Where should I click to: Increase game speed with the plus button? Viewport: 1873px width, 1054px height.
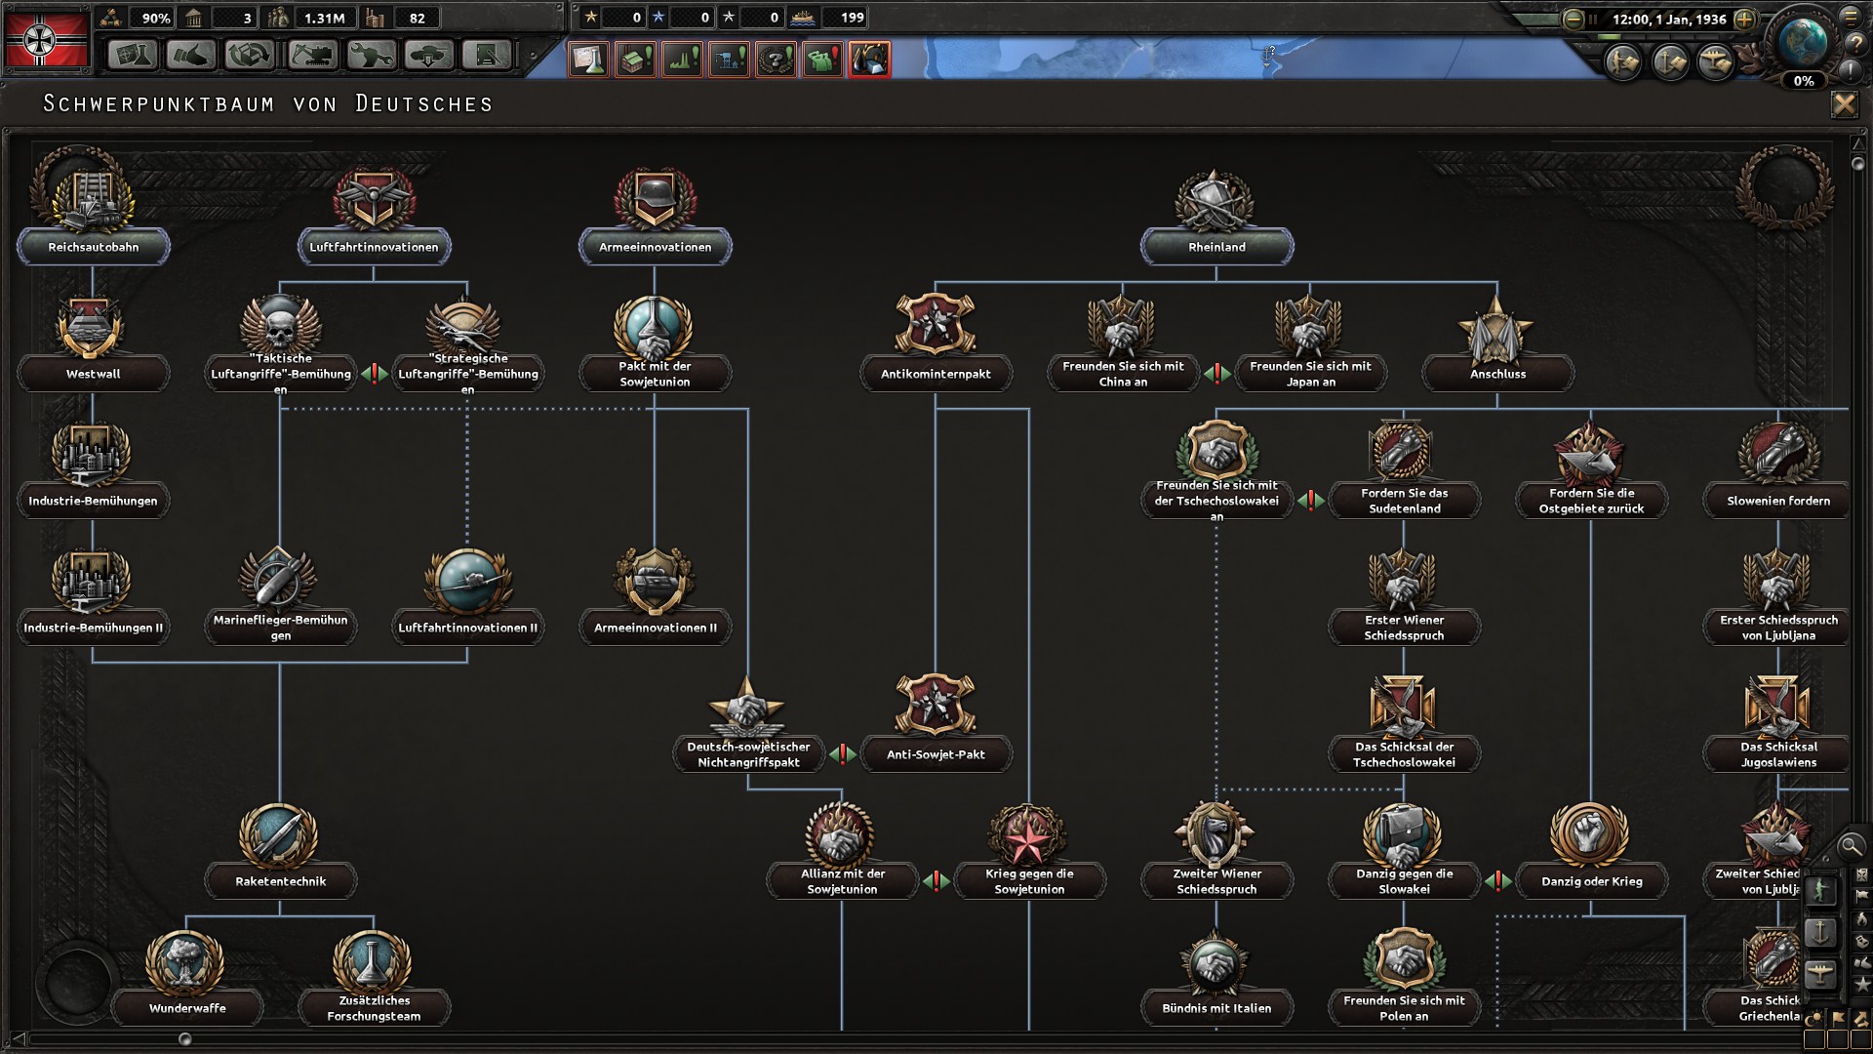(1745, 19)
